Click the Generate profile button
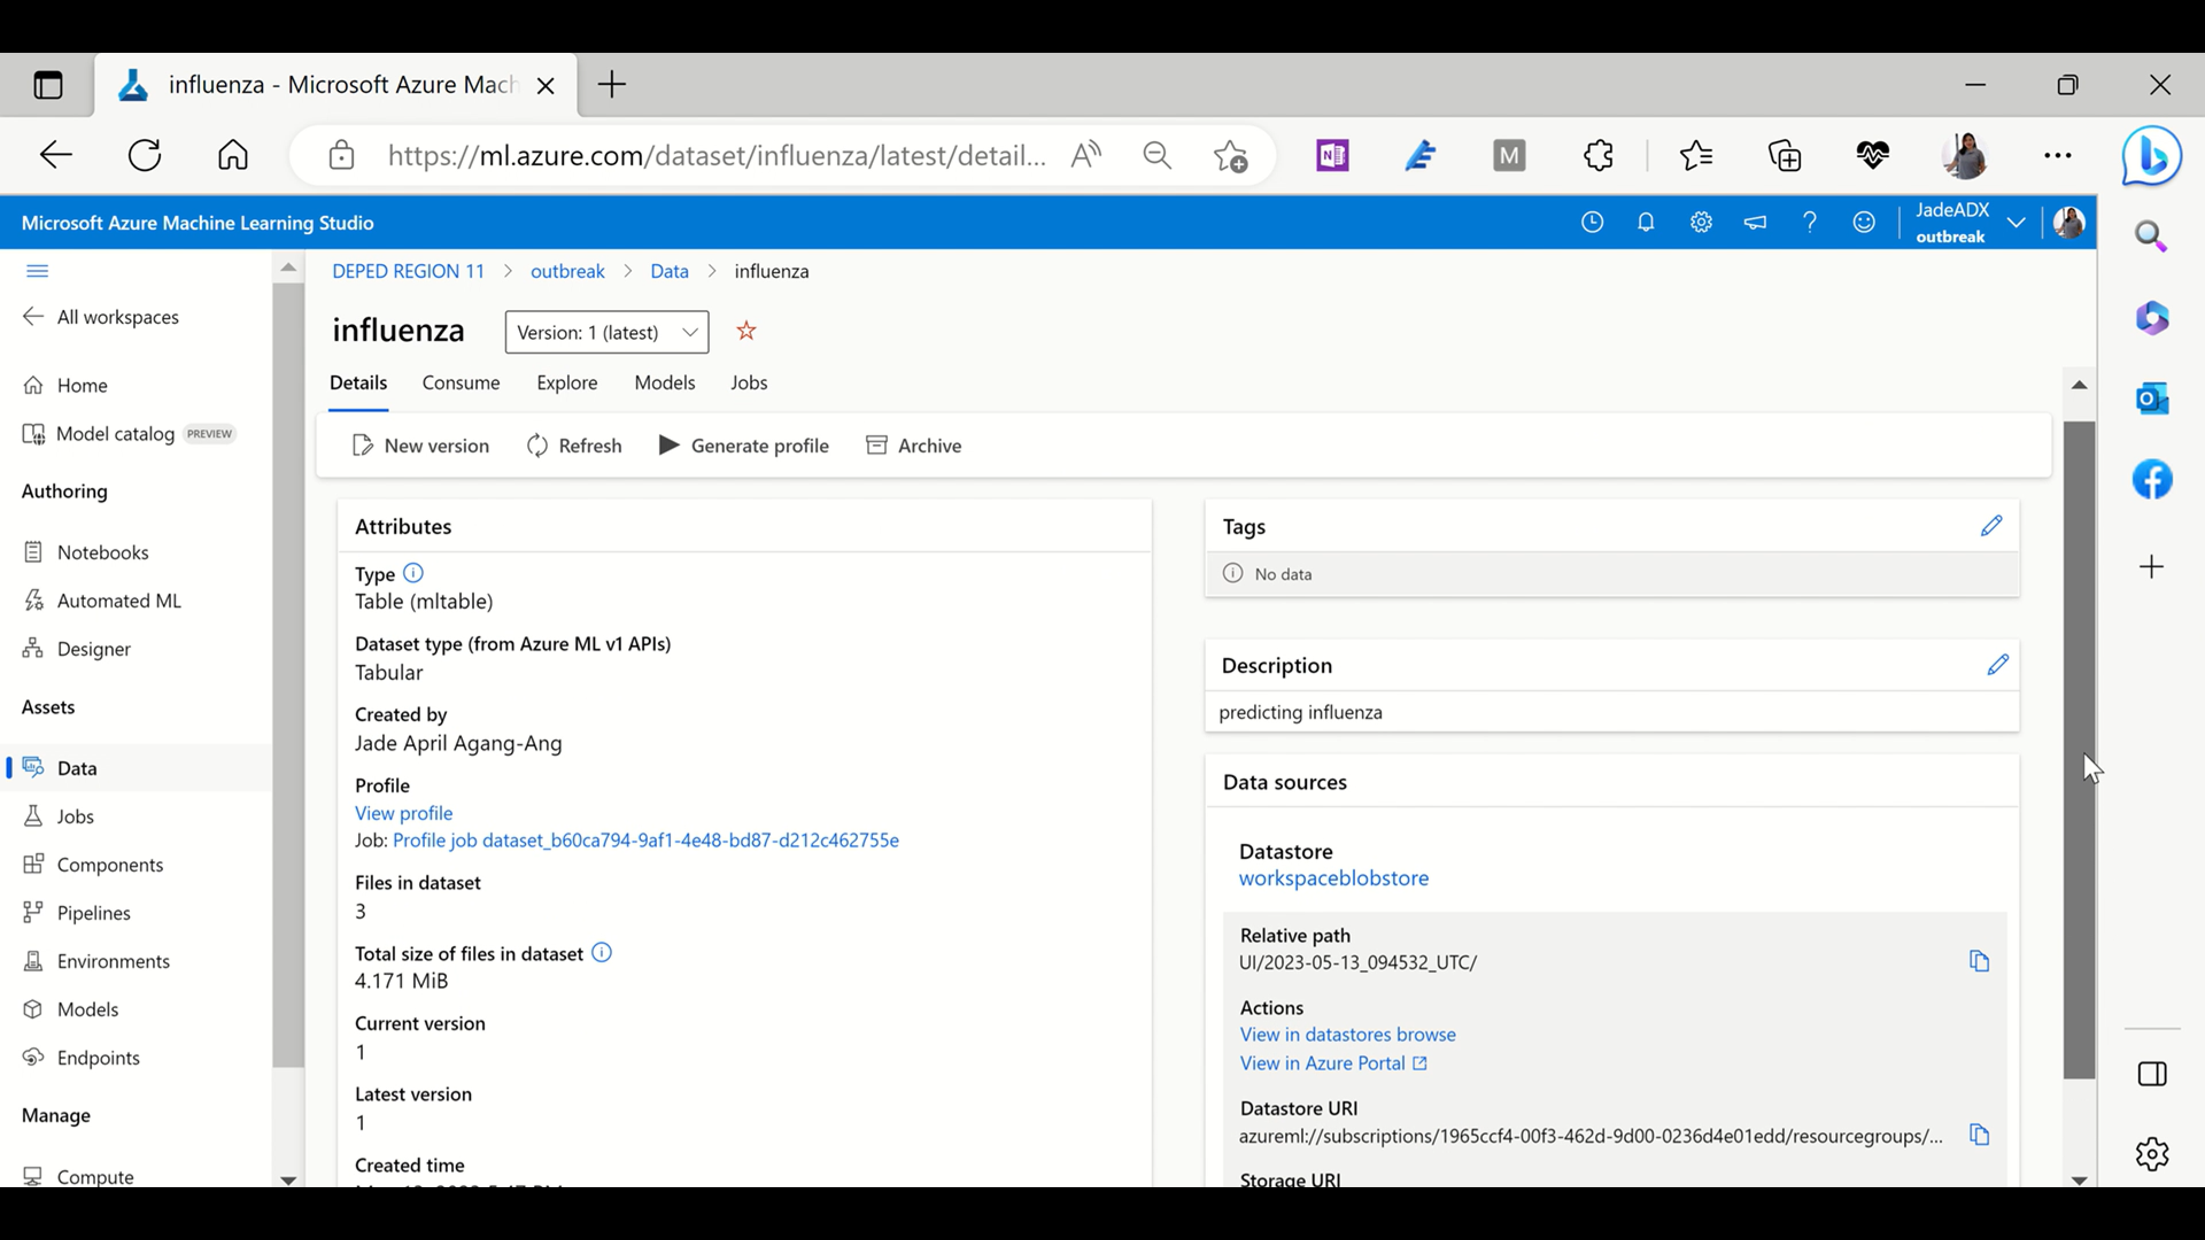 click(x=743, y=446)
